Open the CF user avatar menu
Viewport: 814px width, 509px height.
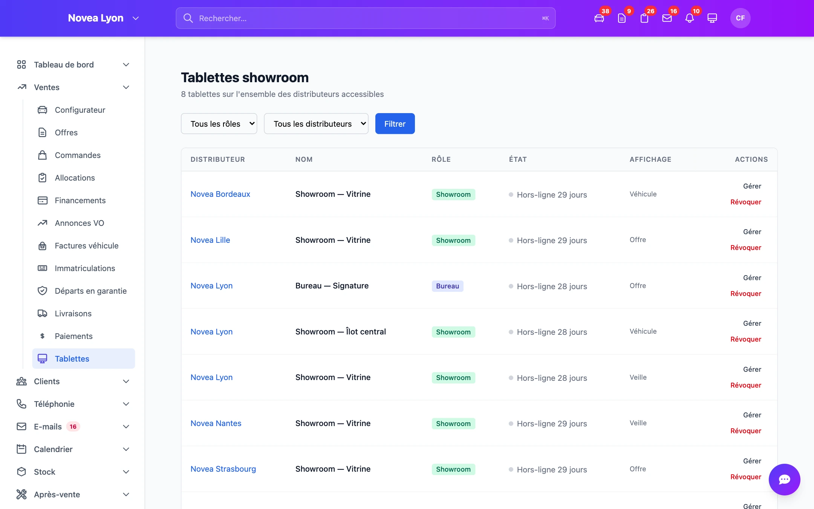click(x=740, y=18)
